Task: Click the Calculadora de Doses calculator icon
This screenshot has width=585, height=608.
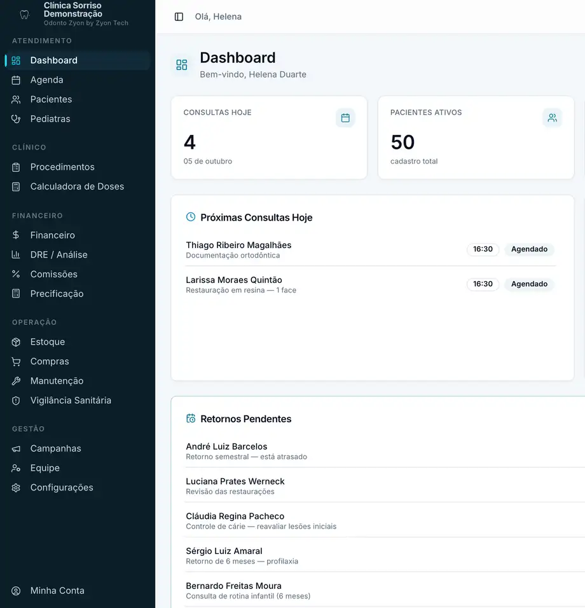Action: point(16,186)
